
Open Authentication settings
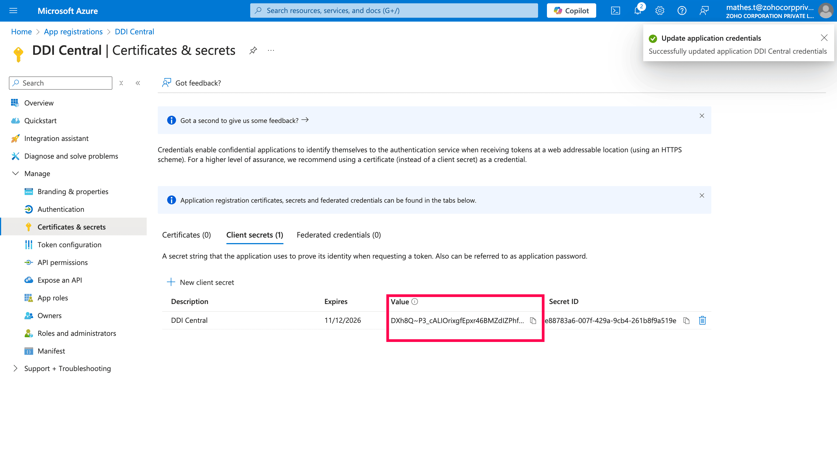61,209
